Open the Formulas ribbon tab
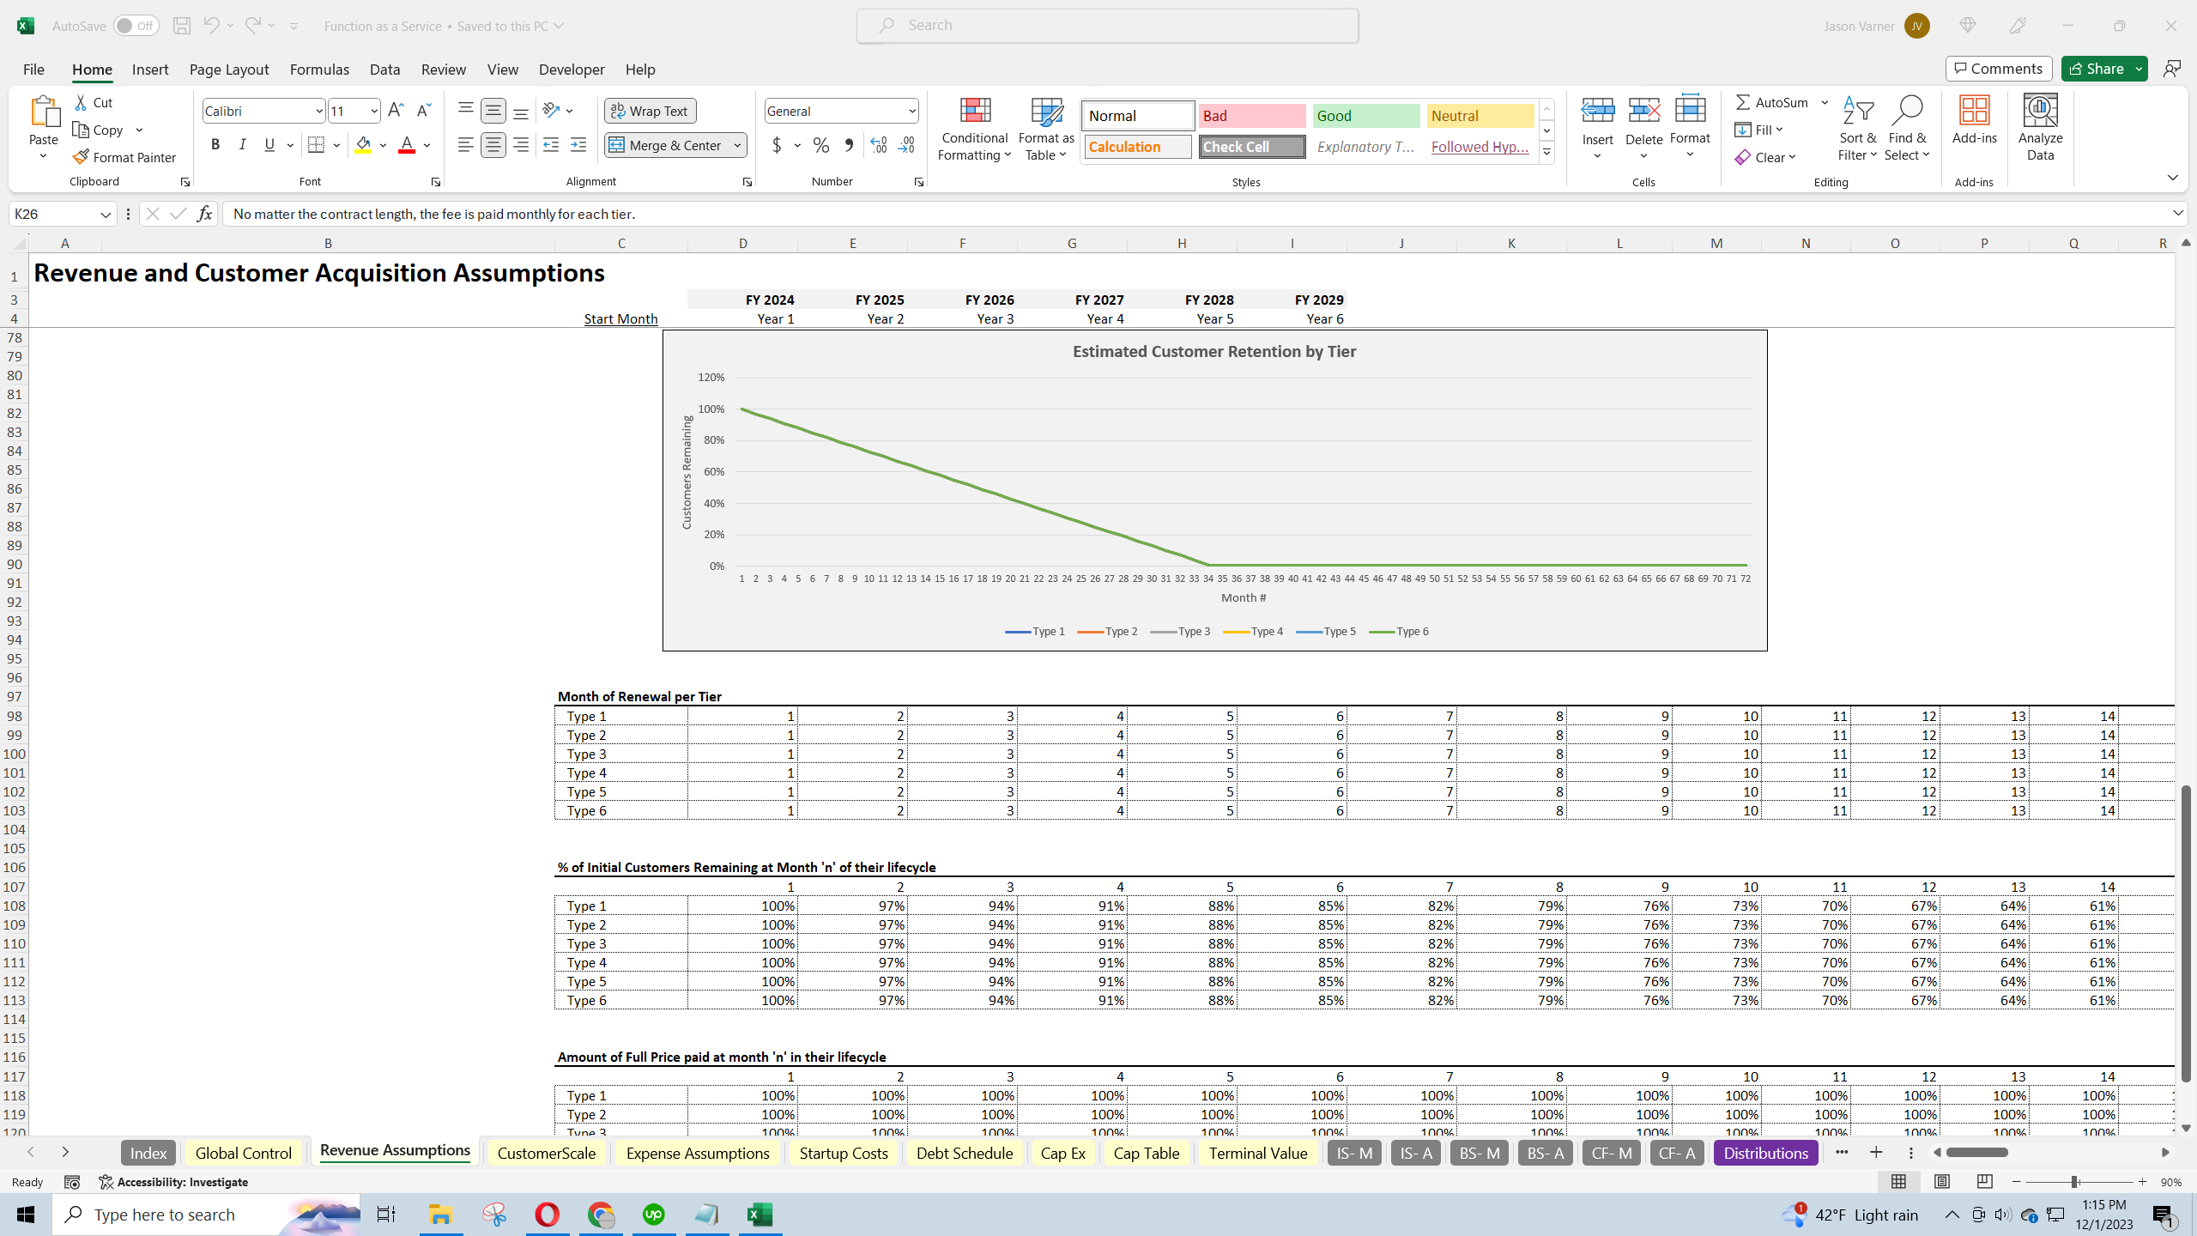Screen dimensions: 2197x1236 click(319, 70)
